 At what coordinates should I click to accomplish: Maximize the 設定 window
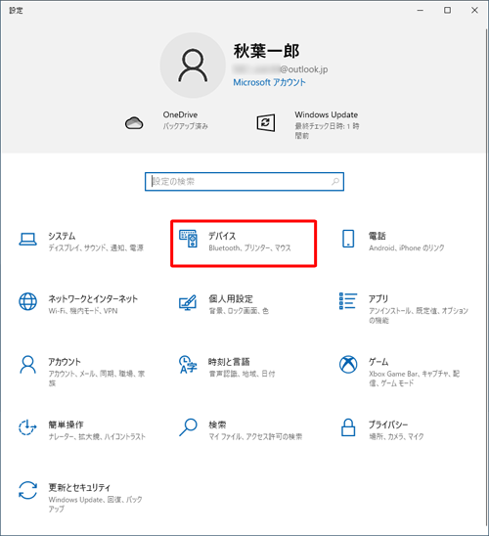447,10
